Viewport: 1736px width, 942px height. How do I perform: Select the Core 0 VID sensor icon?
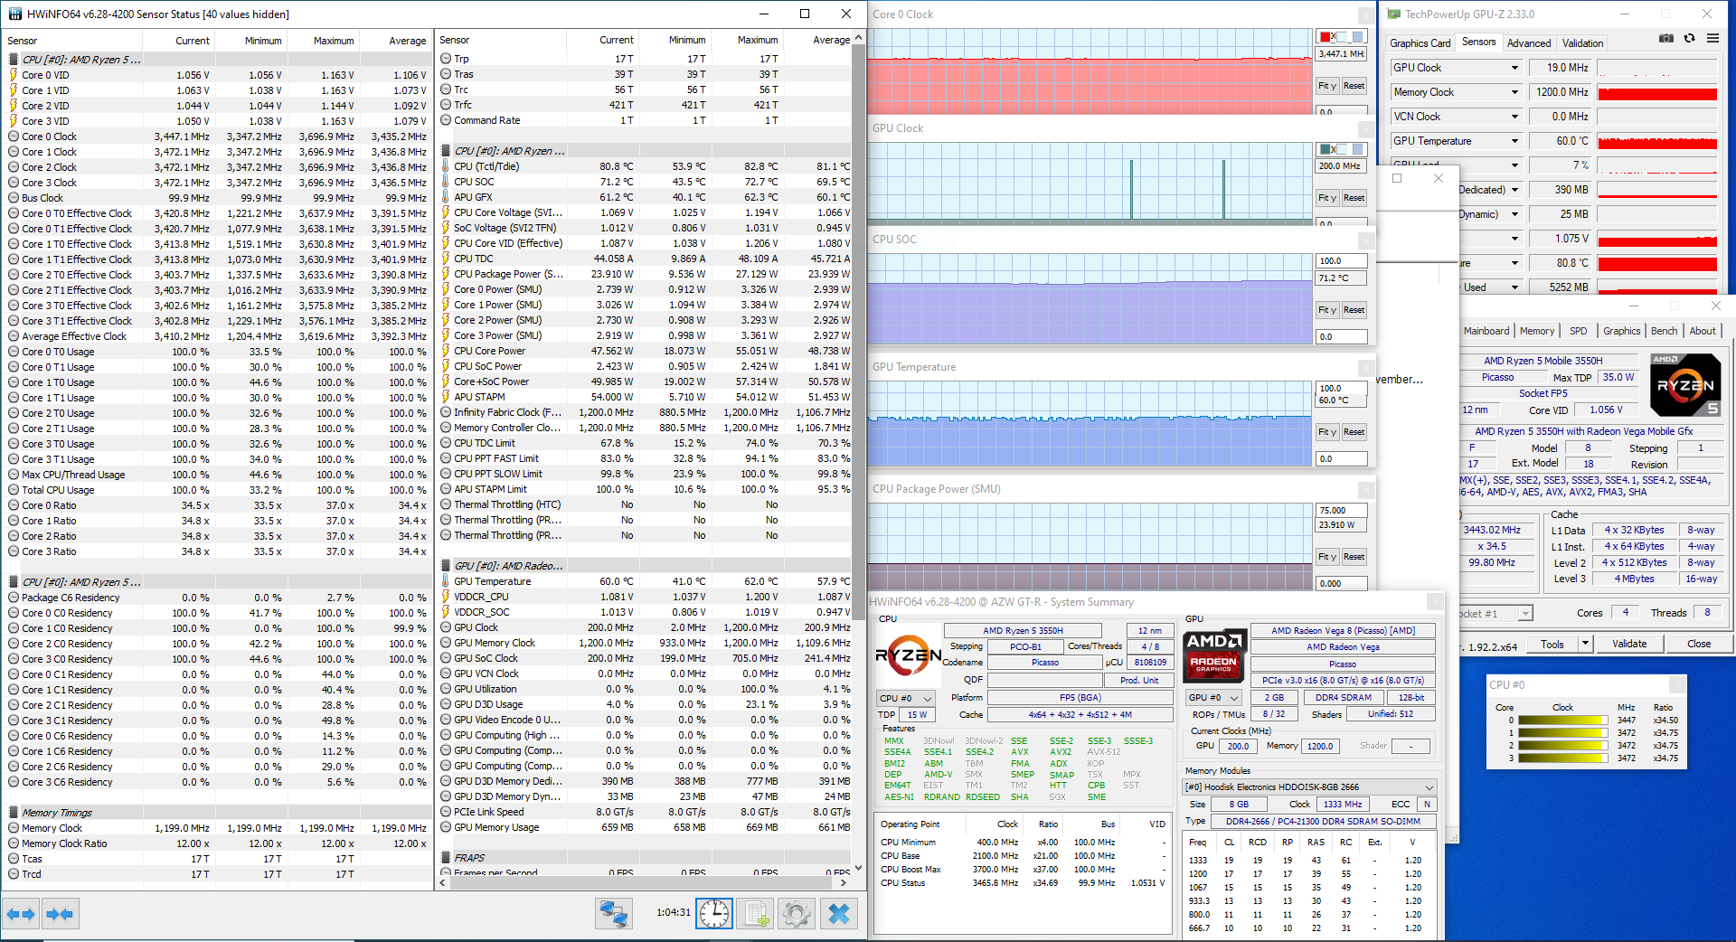14,75
